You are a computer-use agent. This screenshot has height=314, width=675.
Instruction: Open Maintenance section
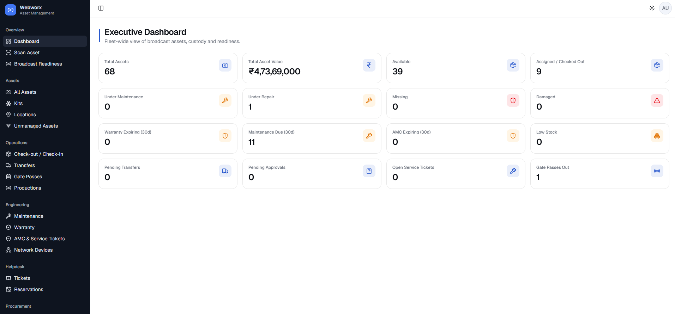coord(45,216)
